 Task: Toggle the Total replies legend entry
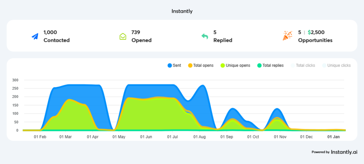pyautogui.click(x=271, y=65)
